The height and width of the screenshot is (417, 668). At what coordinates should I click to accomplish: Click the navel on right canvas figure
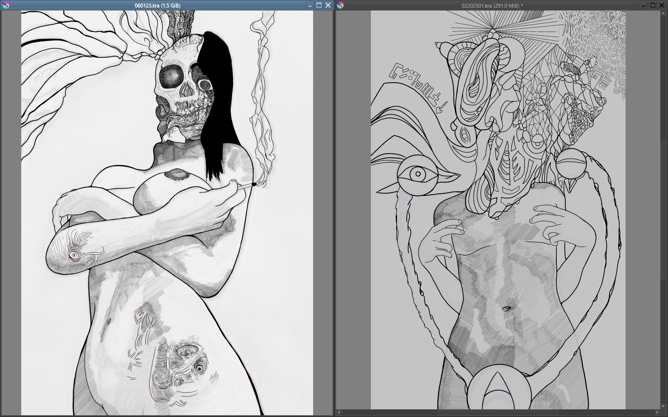(x=507, y=308)
